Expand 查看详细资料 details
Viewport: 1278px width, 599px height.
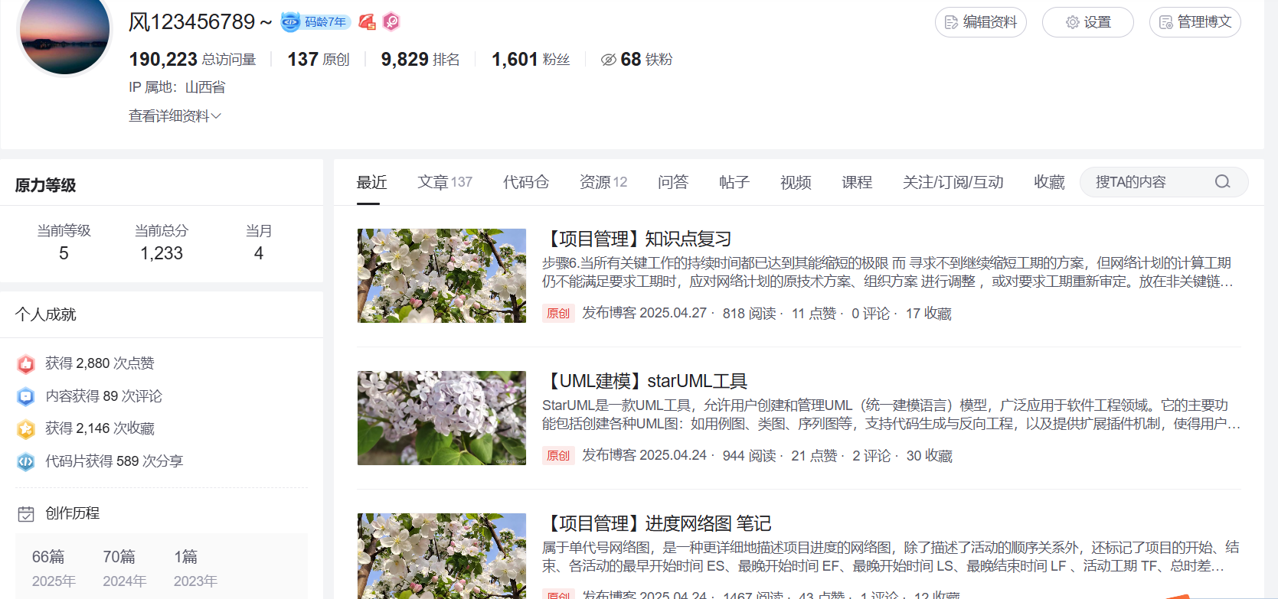tap(175, 116)
